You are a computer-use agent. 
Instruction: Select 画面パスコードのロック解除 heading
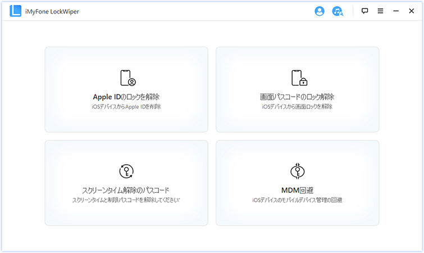(297, 97)
